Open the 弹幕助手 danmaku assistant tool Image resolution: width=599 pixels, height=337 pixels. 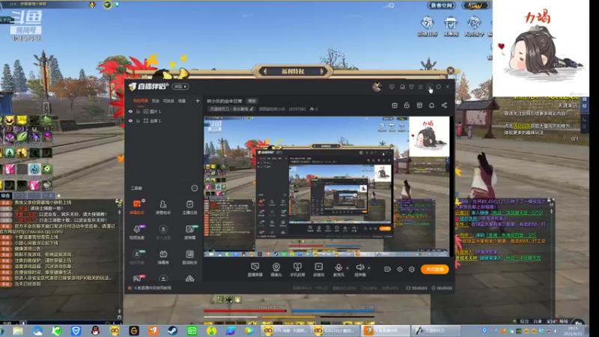[x=137, y=207]
